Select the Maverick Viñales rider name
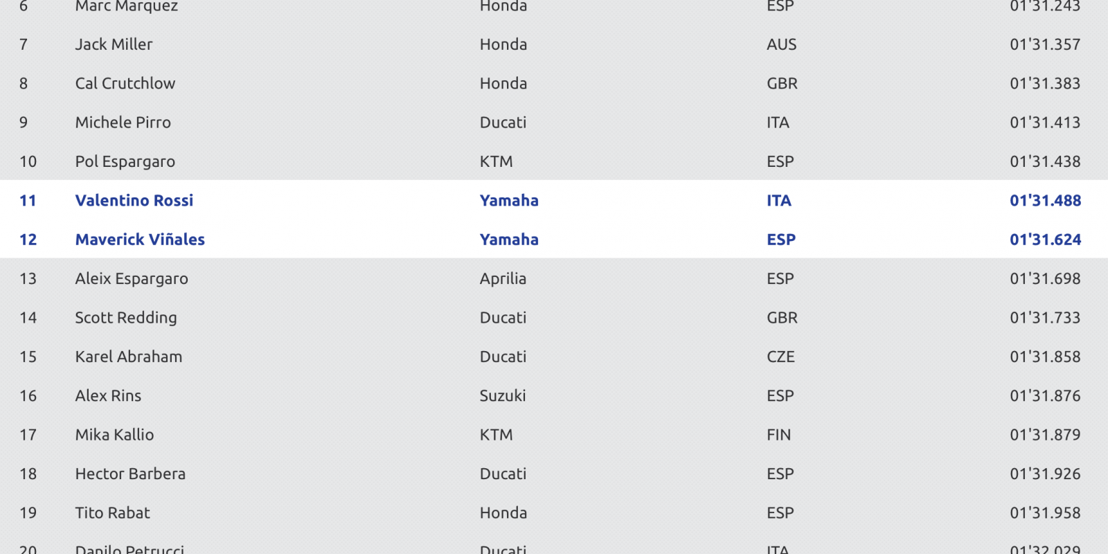1108x554 pixels. [x=140, y=240]
